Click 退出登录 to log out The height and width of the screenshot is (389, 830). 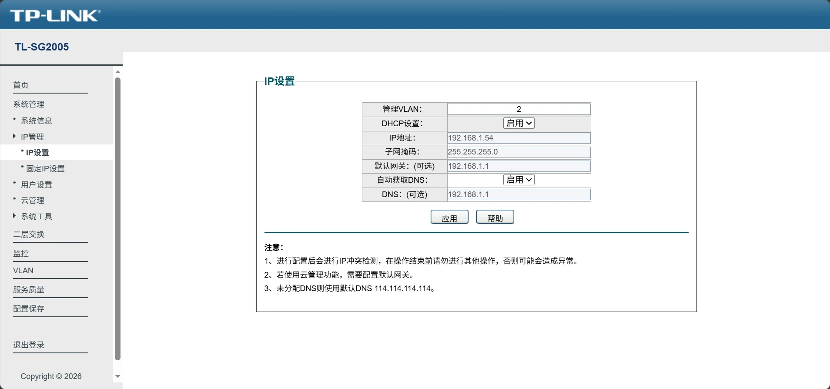[29, 345]
